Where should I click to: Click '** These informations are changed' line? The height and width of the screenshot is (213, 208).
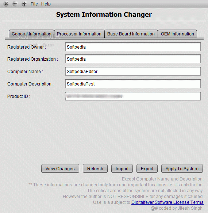tap(116, 185)
